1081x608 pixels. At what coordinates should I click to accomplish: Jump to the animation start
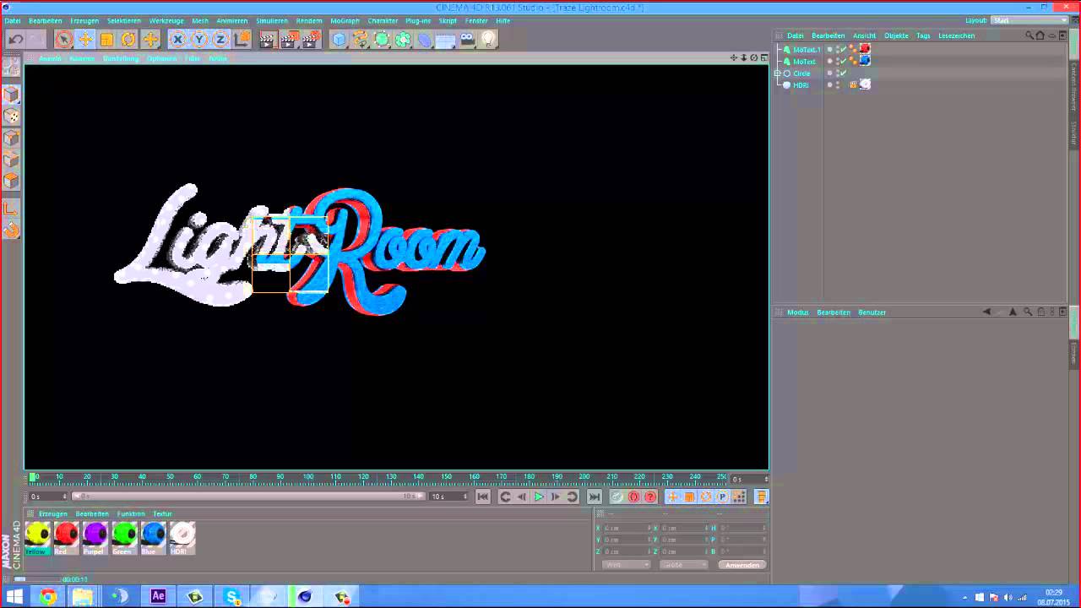click(482, 497)
